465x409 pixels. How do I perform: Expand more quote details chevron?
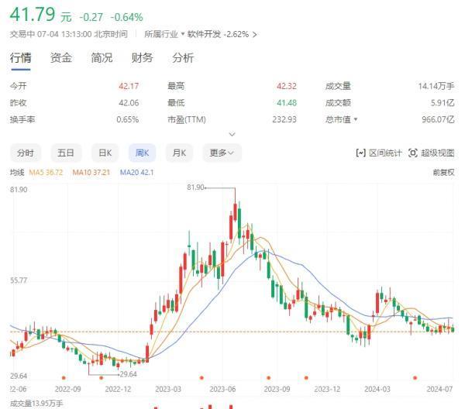click(x=232, y=134)
